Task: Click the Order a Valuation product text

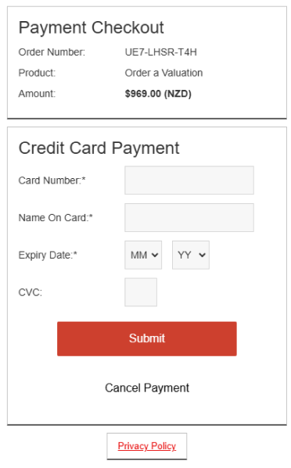Action: click(163, 73)
